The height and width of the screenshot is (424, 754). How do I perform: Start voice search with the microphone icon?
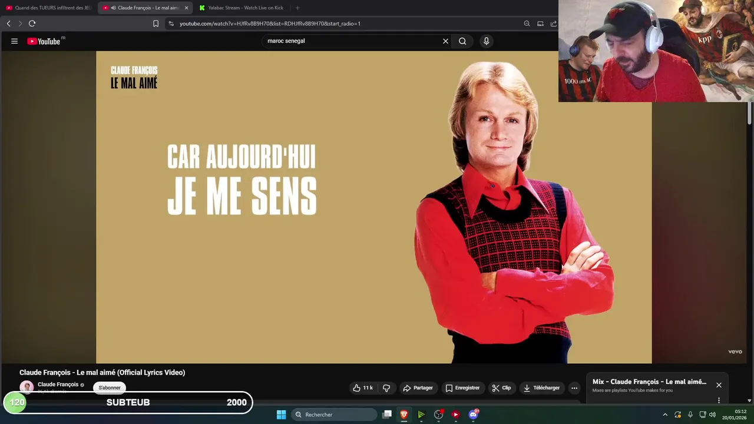(x=486, y=41)
